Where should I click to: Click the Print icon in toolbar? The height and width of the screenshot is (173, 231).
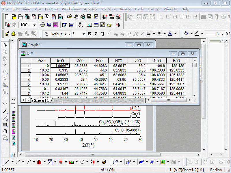pyautogui.click(x=42, y=25)
